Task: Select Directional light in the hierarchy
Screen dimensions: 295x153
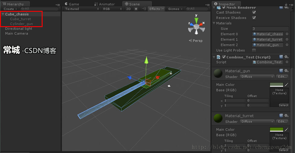Action: pyautogui.click(x=19, y=29)
